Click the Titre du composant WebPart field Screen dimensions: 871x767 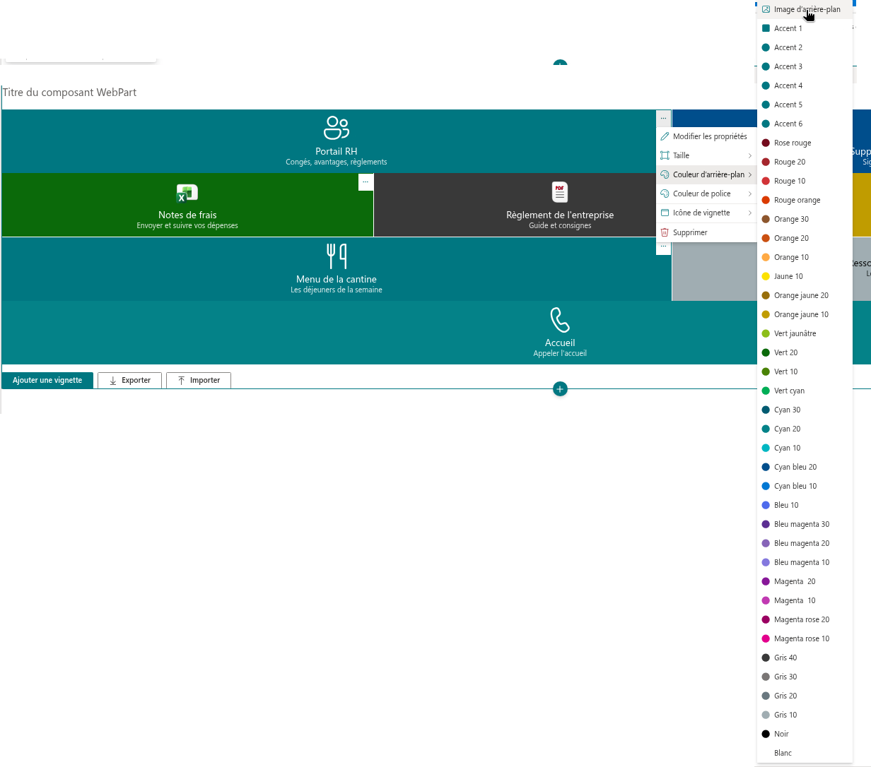click(x=69, y=93)
